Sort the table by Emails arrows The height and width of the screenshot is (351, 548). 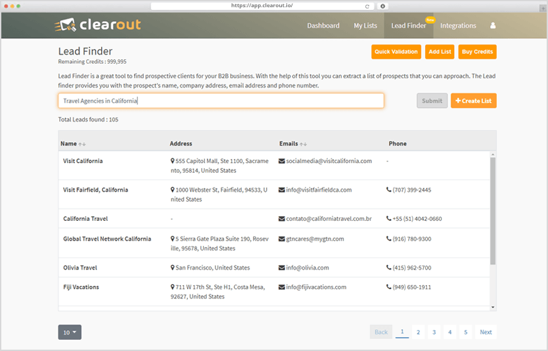coord(303,144)
